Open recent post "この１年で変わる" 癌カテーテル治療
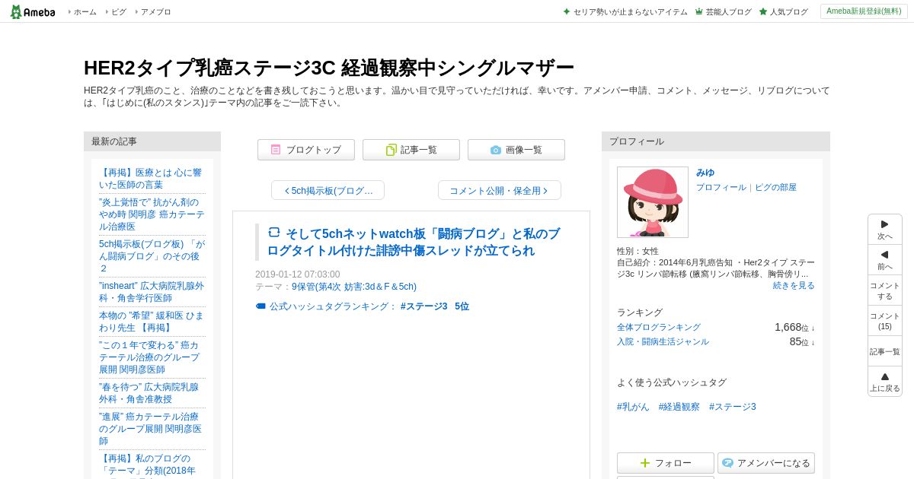This screenshot has height=479, width=914. pos(150,357)
